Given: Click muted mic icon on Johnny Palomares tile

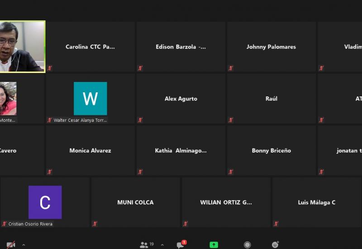Looking at the screenshot, I should (231, 68).
